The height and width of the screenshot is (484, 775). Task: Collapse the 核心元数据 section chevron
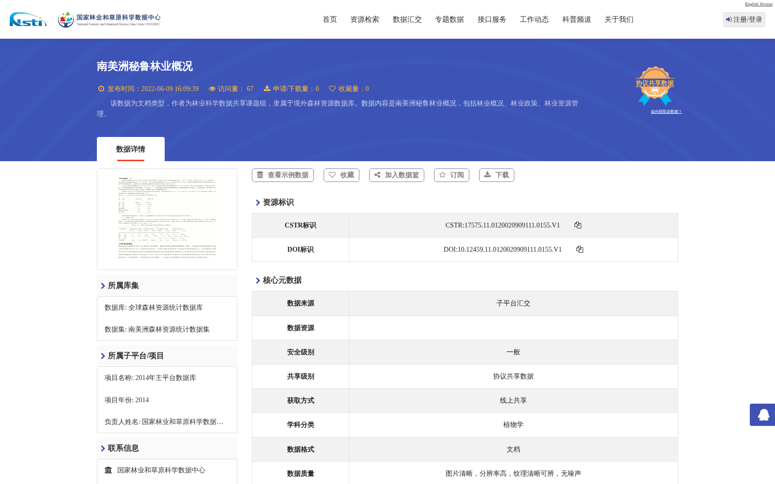(x=258, y=281)
